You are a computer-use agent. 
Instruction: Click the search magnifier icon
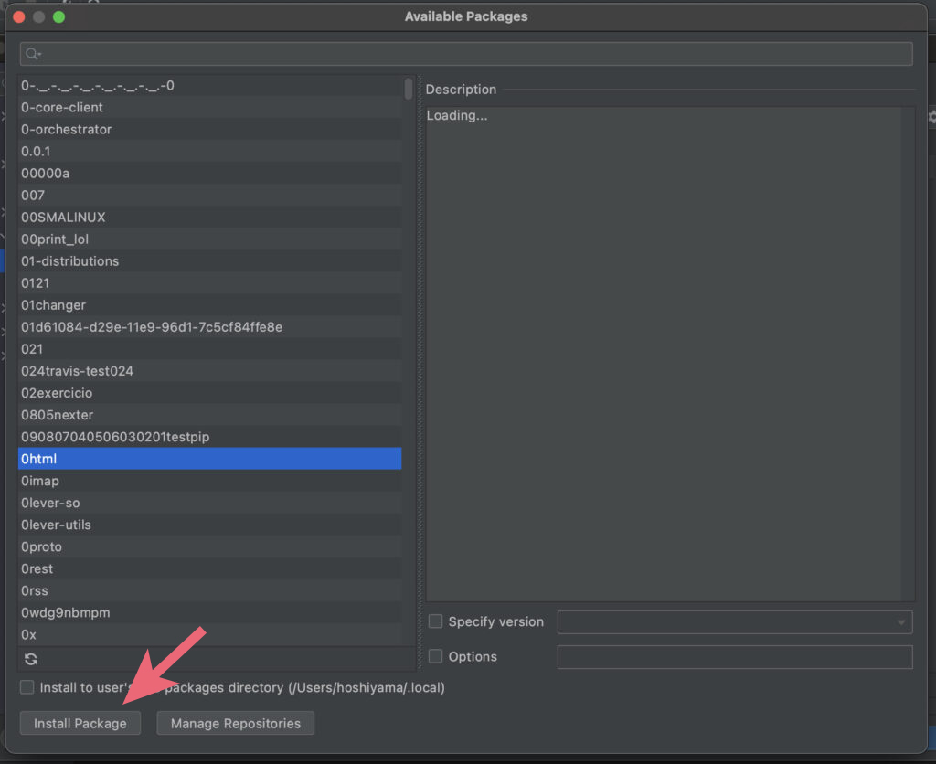(x=32, y=54)
